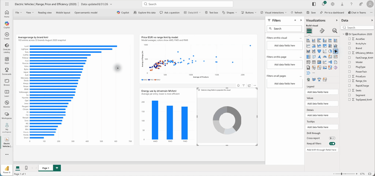Add a new page with plus button

point(57,168)
